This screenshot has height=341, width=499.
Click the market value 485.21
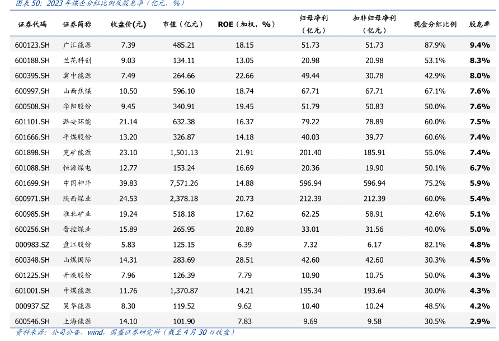pos(183,45)
